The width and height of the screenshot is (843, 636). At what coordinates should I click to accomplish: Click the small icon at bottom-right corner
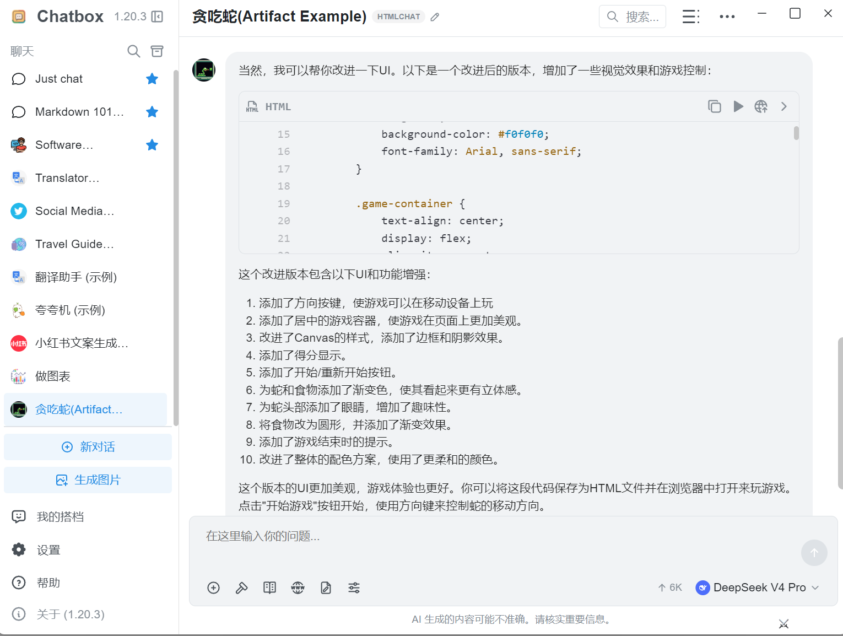coord(783,624)
